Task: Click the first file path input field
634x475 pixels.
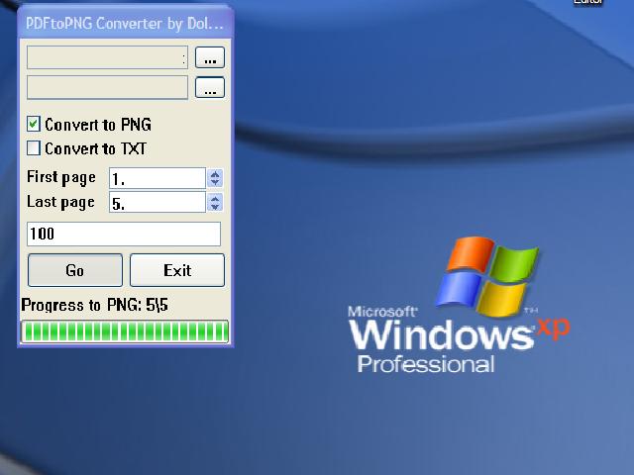Action: pyautogui.click(x=108, y=57)
